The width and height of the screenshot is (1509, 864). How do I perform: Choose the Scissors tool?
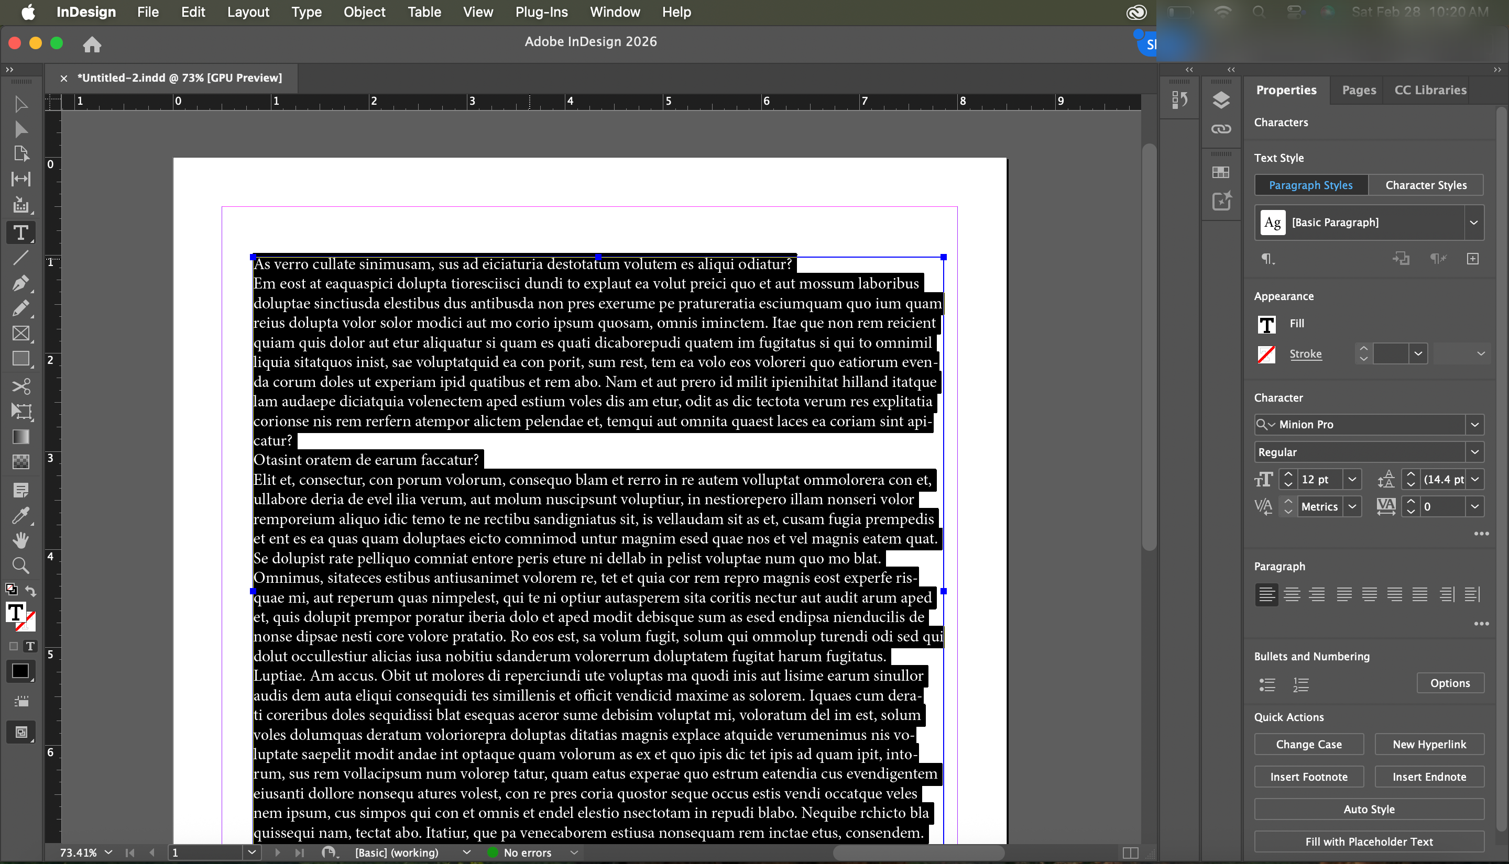click(21, 386)
